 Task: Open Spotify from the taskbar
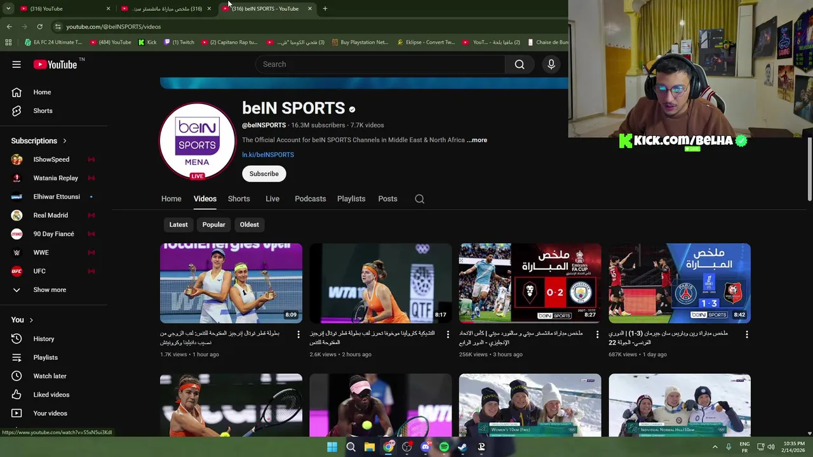(x=444, y=447)
